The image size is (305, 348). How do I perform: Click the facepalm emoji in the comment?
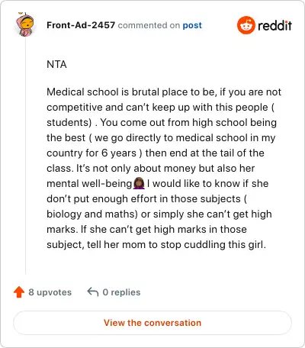tap(139, 183)
